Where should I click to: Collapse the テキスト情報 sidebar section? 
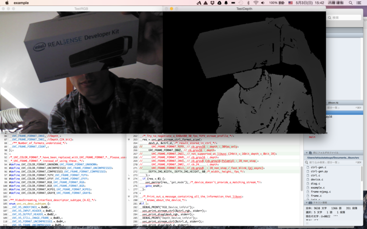tap(306, 202)
